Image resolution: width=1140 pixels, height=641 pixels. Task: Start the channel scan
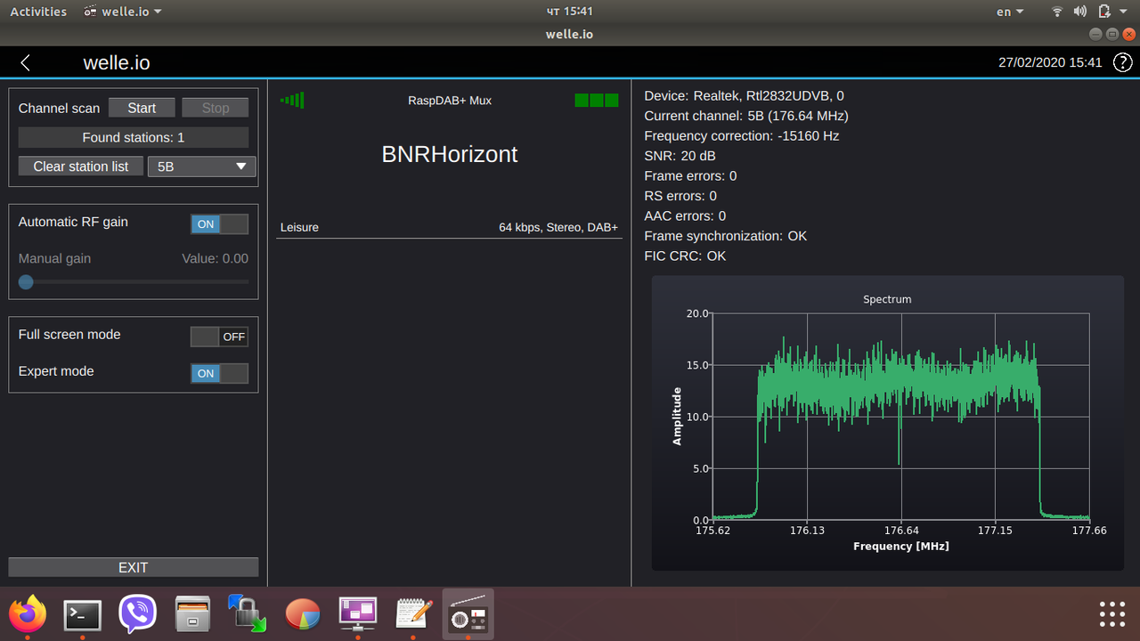pyautogui.click(x=142, y=108)
